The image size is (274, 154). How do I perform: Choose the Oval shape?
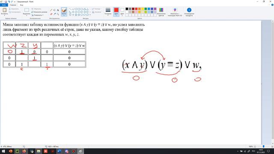(76, 9)
